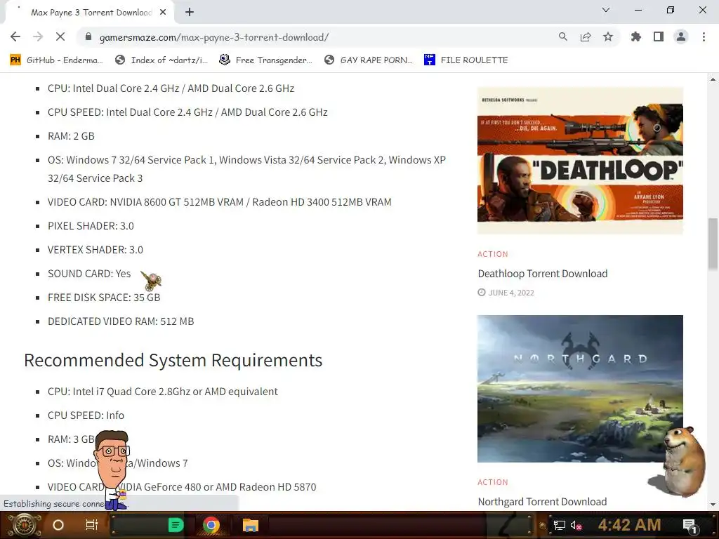This screenshot has height=539, width=719.
Task: Open the notification center icon
Action: 690,526
